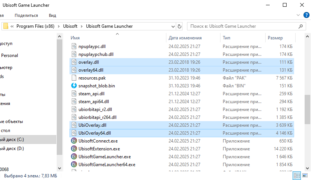Select the ubiorbitapi_r264.dll file name

coord(97,117)
